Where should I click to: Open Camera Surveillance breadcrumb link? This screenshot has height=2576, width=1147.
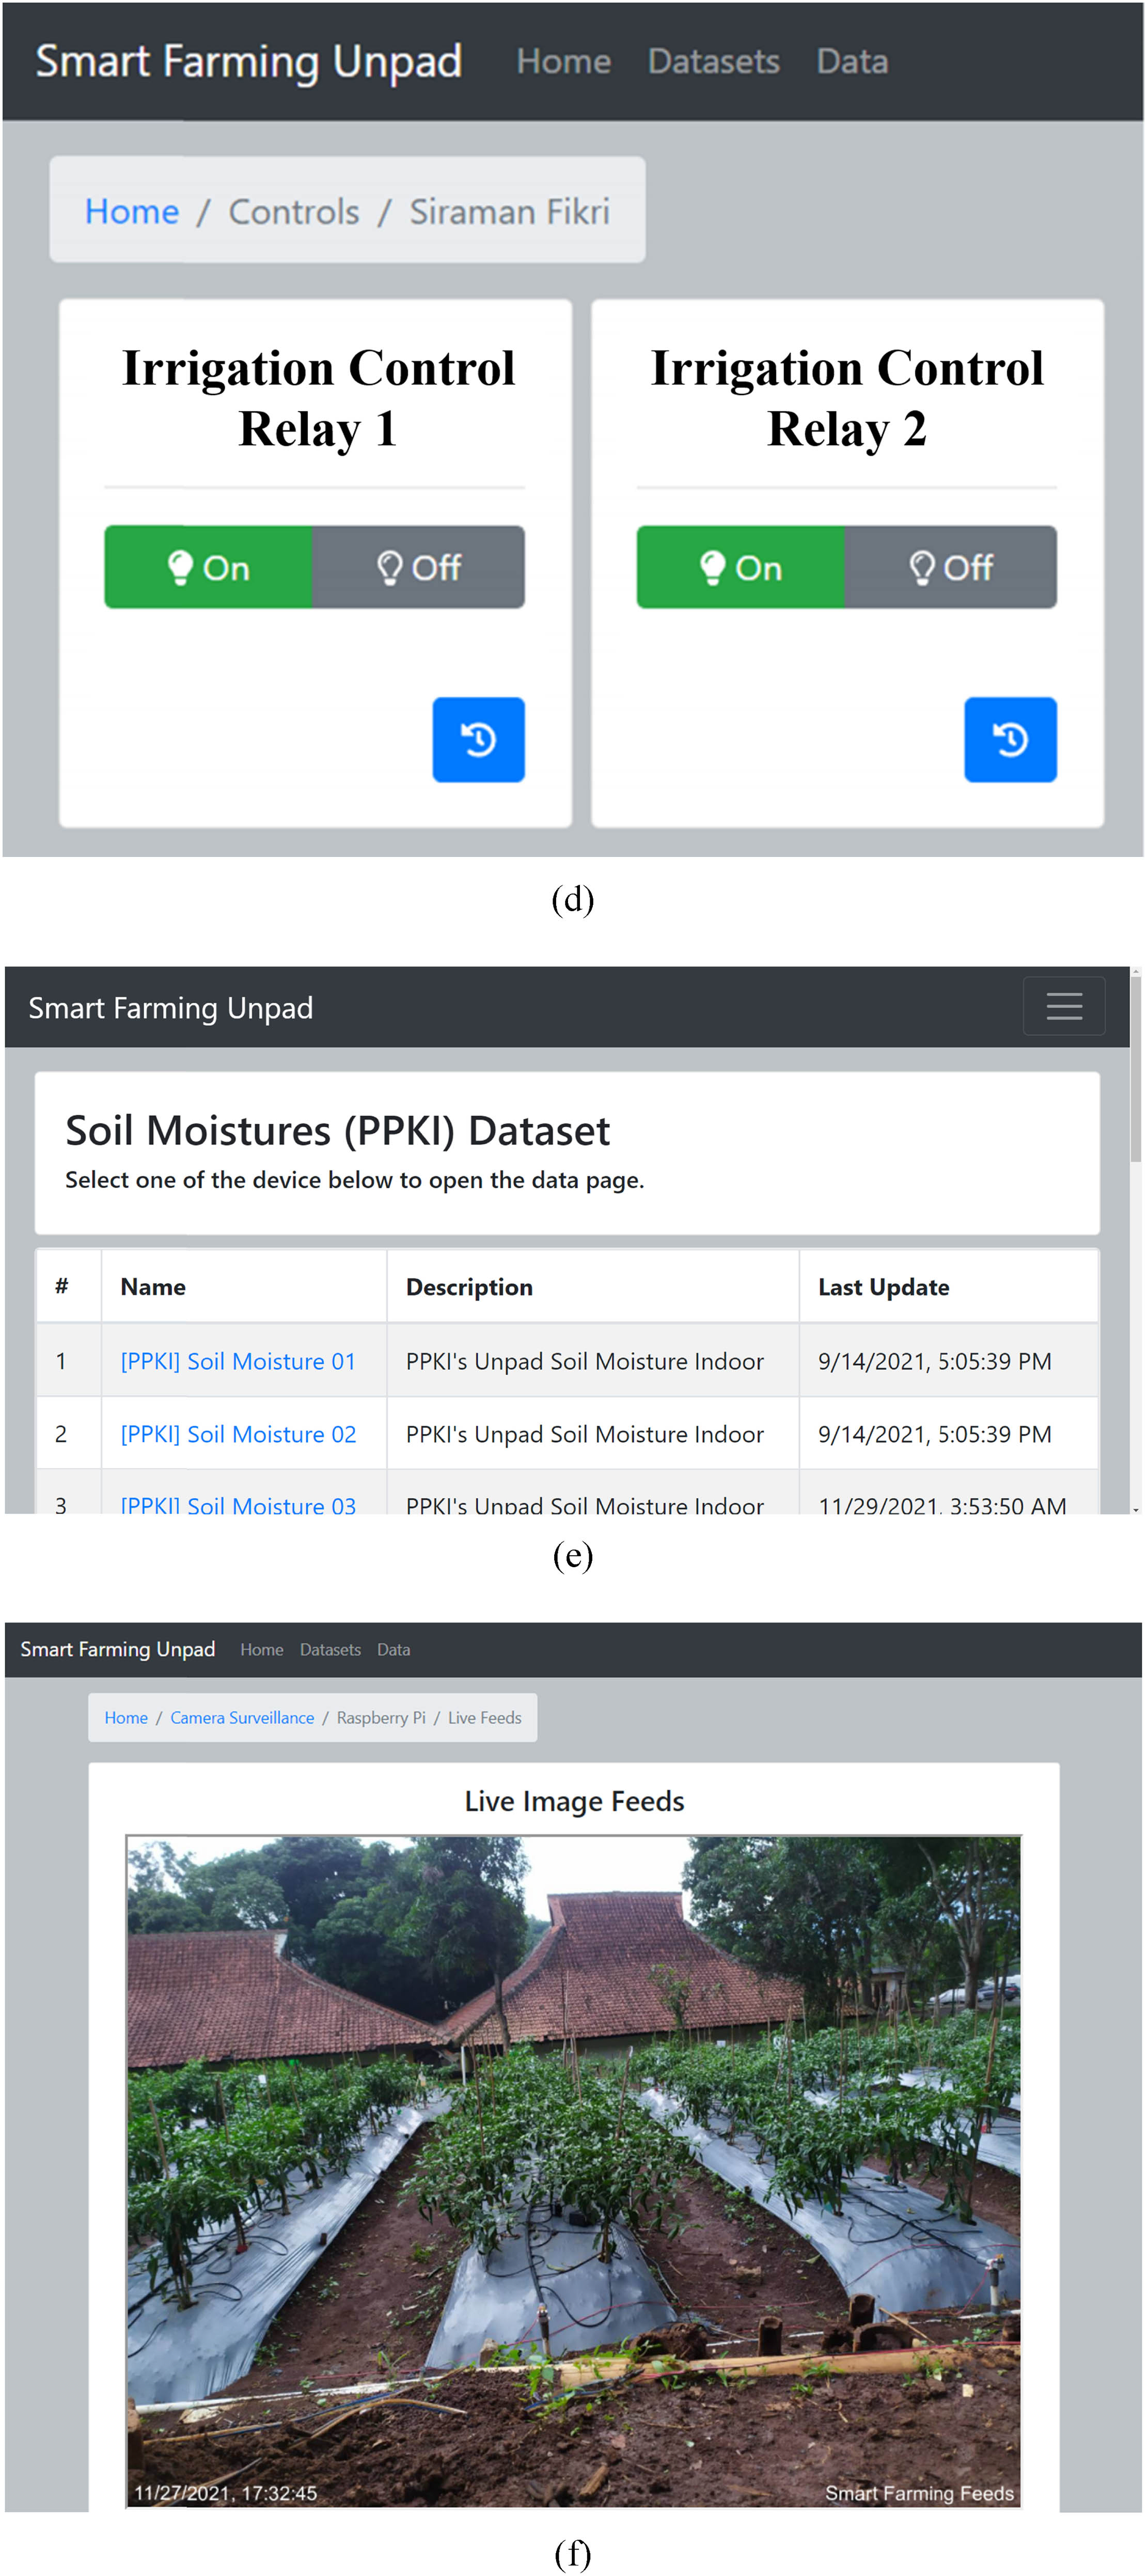(242, 1717)
